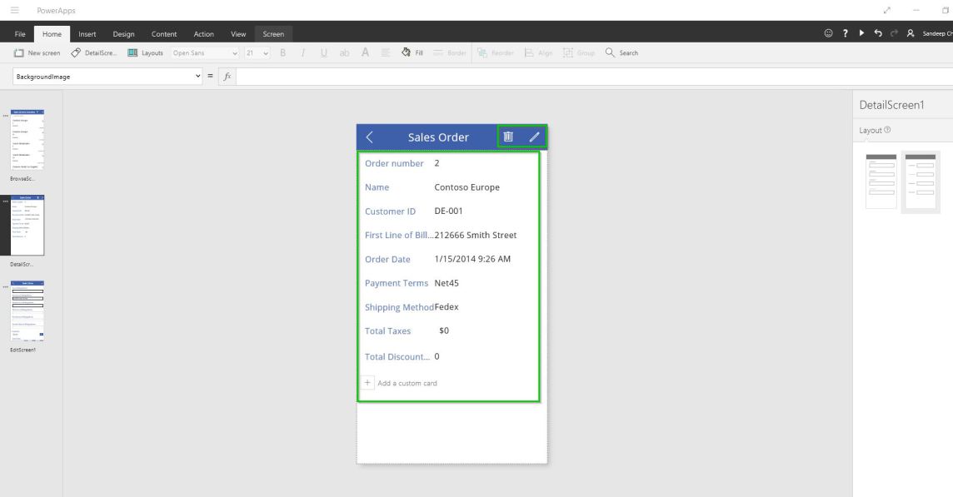Click the Customer ID value DE-001
953x497 pixels.
448,211
